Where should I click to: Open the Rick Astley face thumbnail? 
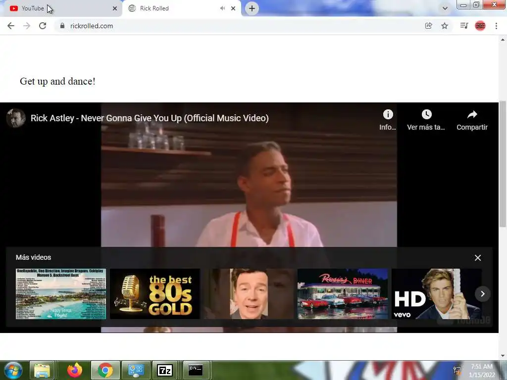[x=249, y=294]
